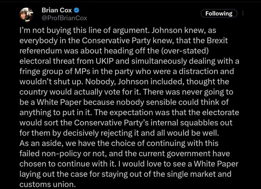Switch follow status using the Following control
The width and height of the screenshot is (261, 189).
point(219,13)
